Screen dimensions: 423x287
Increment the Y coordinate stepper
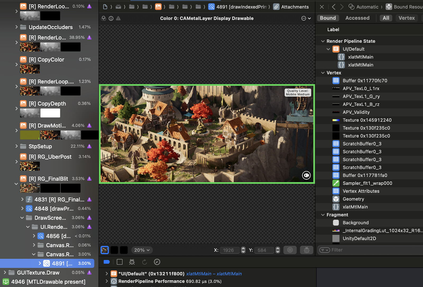tap(277, 248)
